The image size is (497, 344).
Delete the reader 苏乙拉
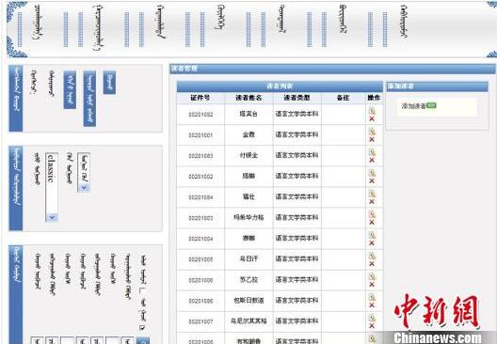[372, 285]
